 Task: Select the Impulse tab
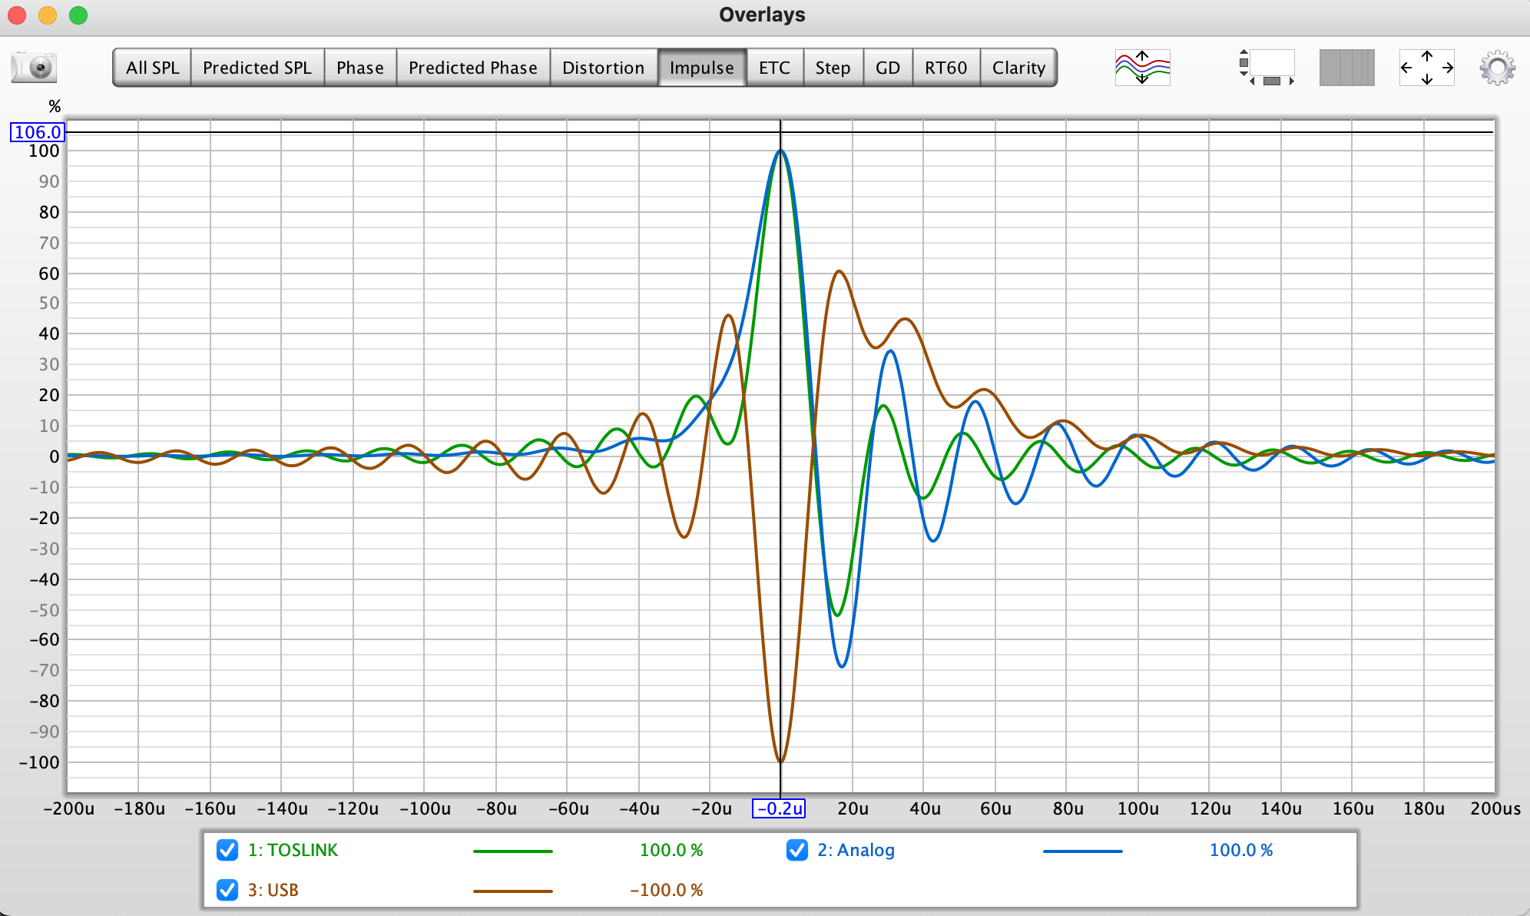(702, 68)
